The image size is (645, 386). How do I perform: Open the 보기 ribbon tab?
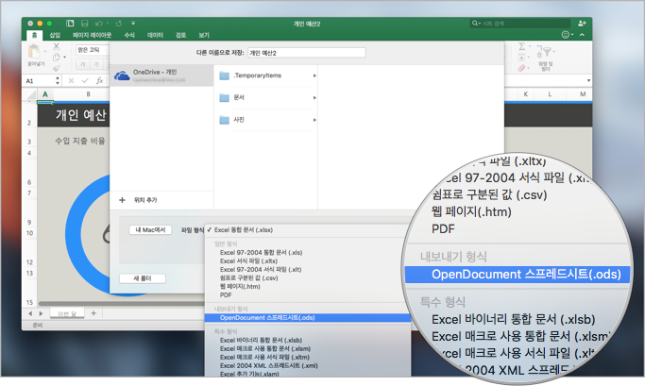[204, 35]
